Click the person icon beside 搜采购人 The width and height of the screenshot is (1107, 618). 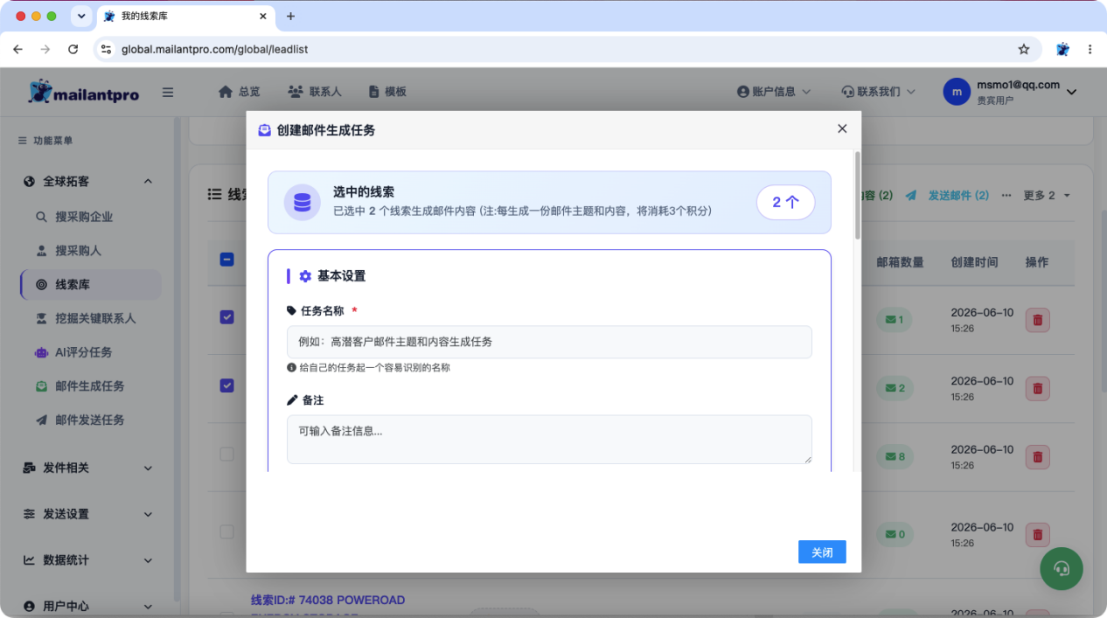[x=41, y=251]
